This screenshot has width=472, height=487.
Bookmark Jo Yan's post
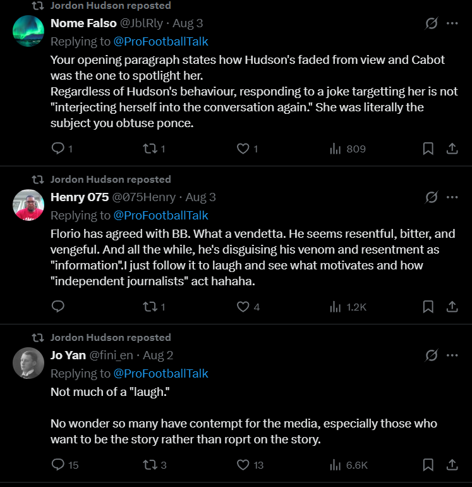[428, 465]
